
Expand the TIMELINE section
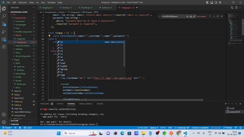tap(15, 124)
